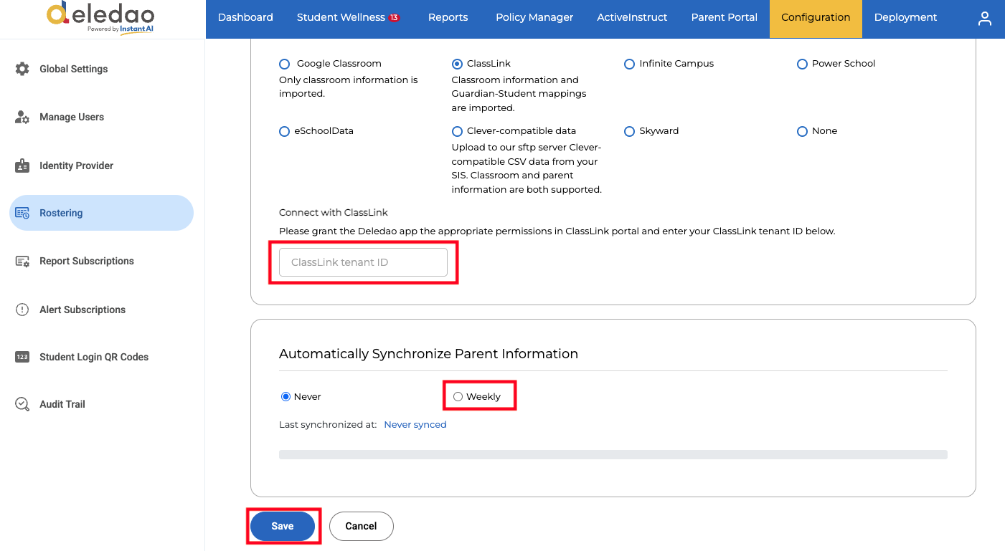Select eSchoolData radio option
Viewport: 1005px width, 551px height.
point(285,131)
